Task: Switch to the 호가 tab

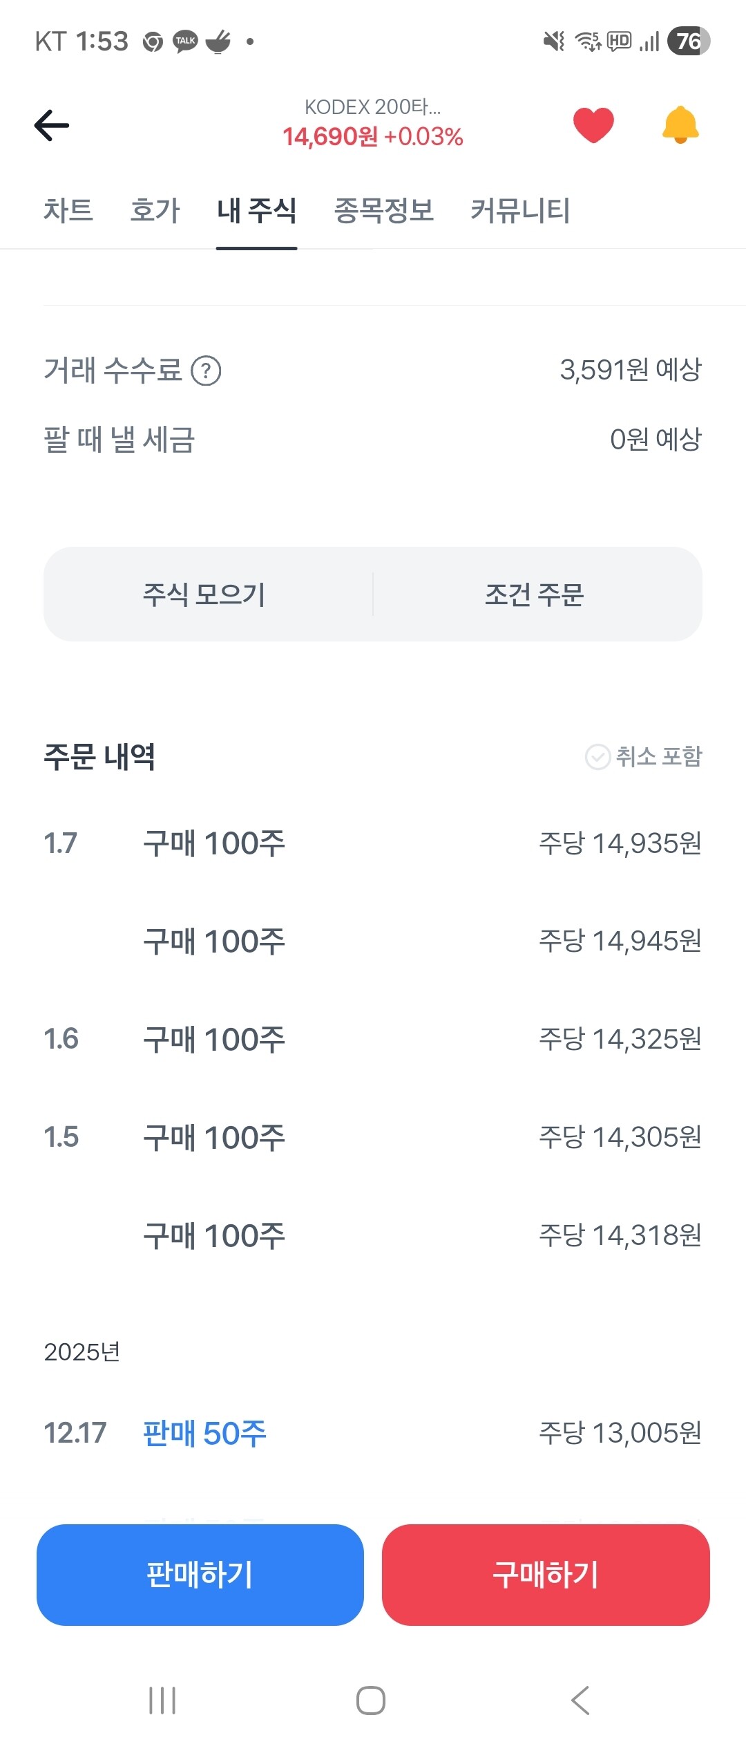Action: [x=155, y=210]
